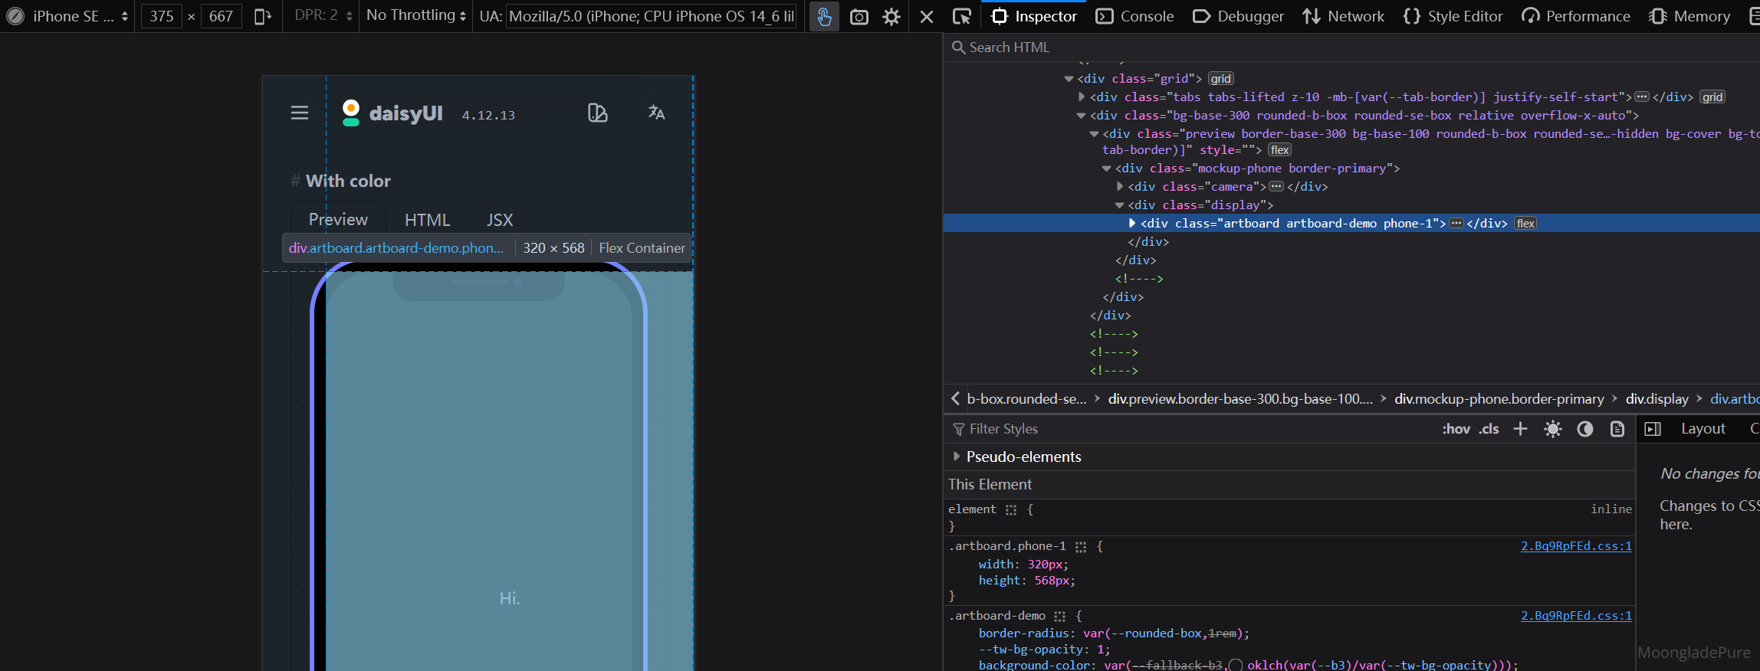Toggle touch simulation icon
The height and width of the screenshot is (671, 1760).
coord(824,16)
